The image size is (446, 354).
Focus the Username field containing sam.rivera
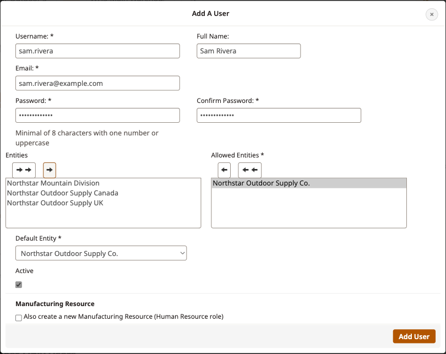97,51
